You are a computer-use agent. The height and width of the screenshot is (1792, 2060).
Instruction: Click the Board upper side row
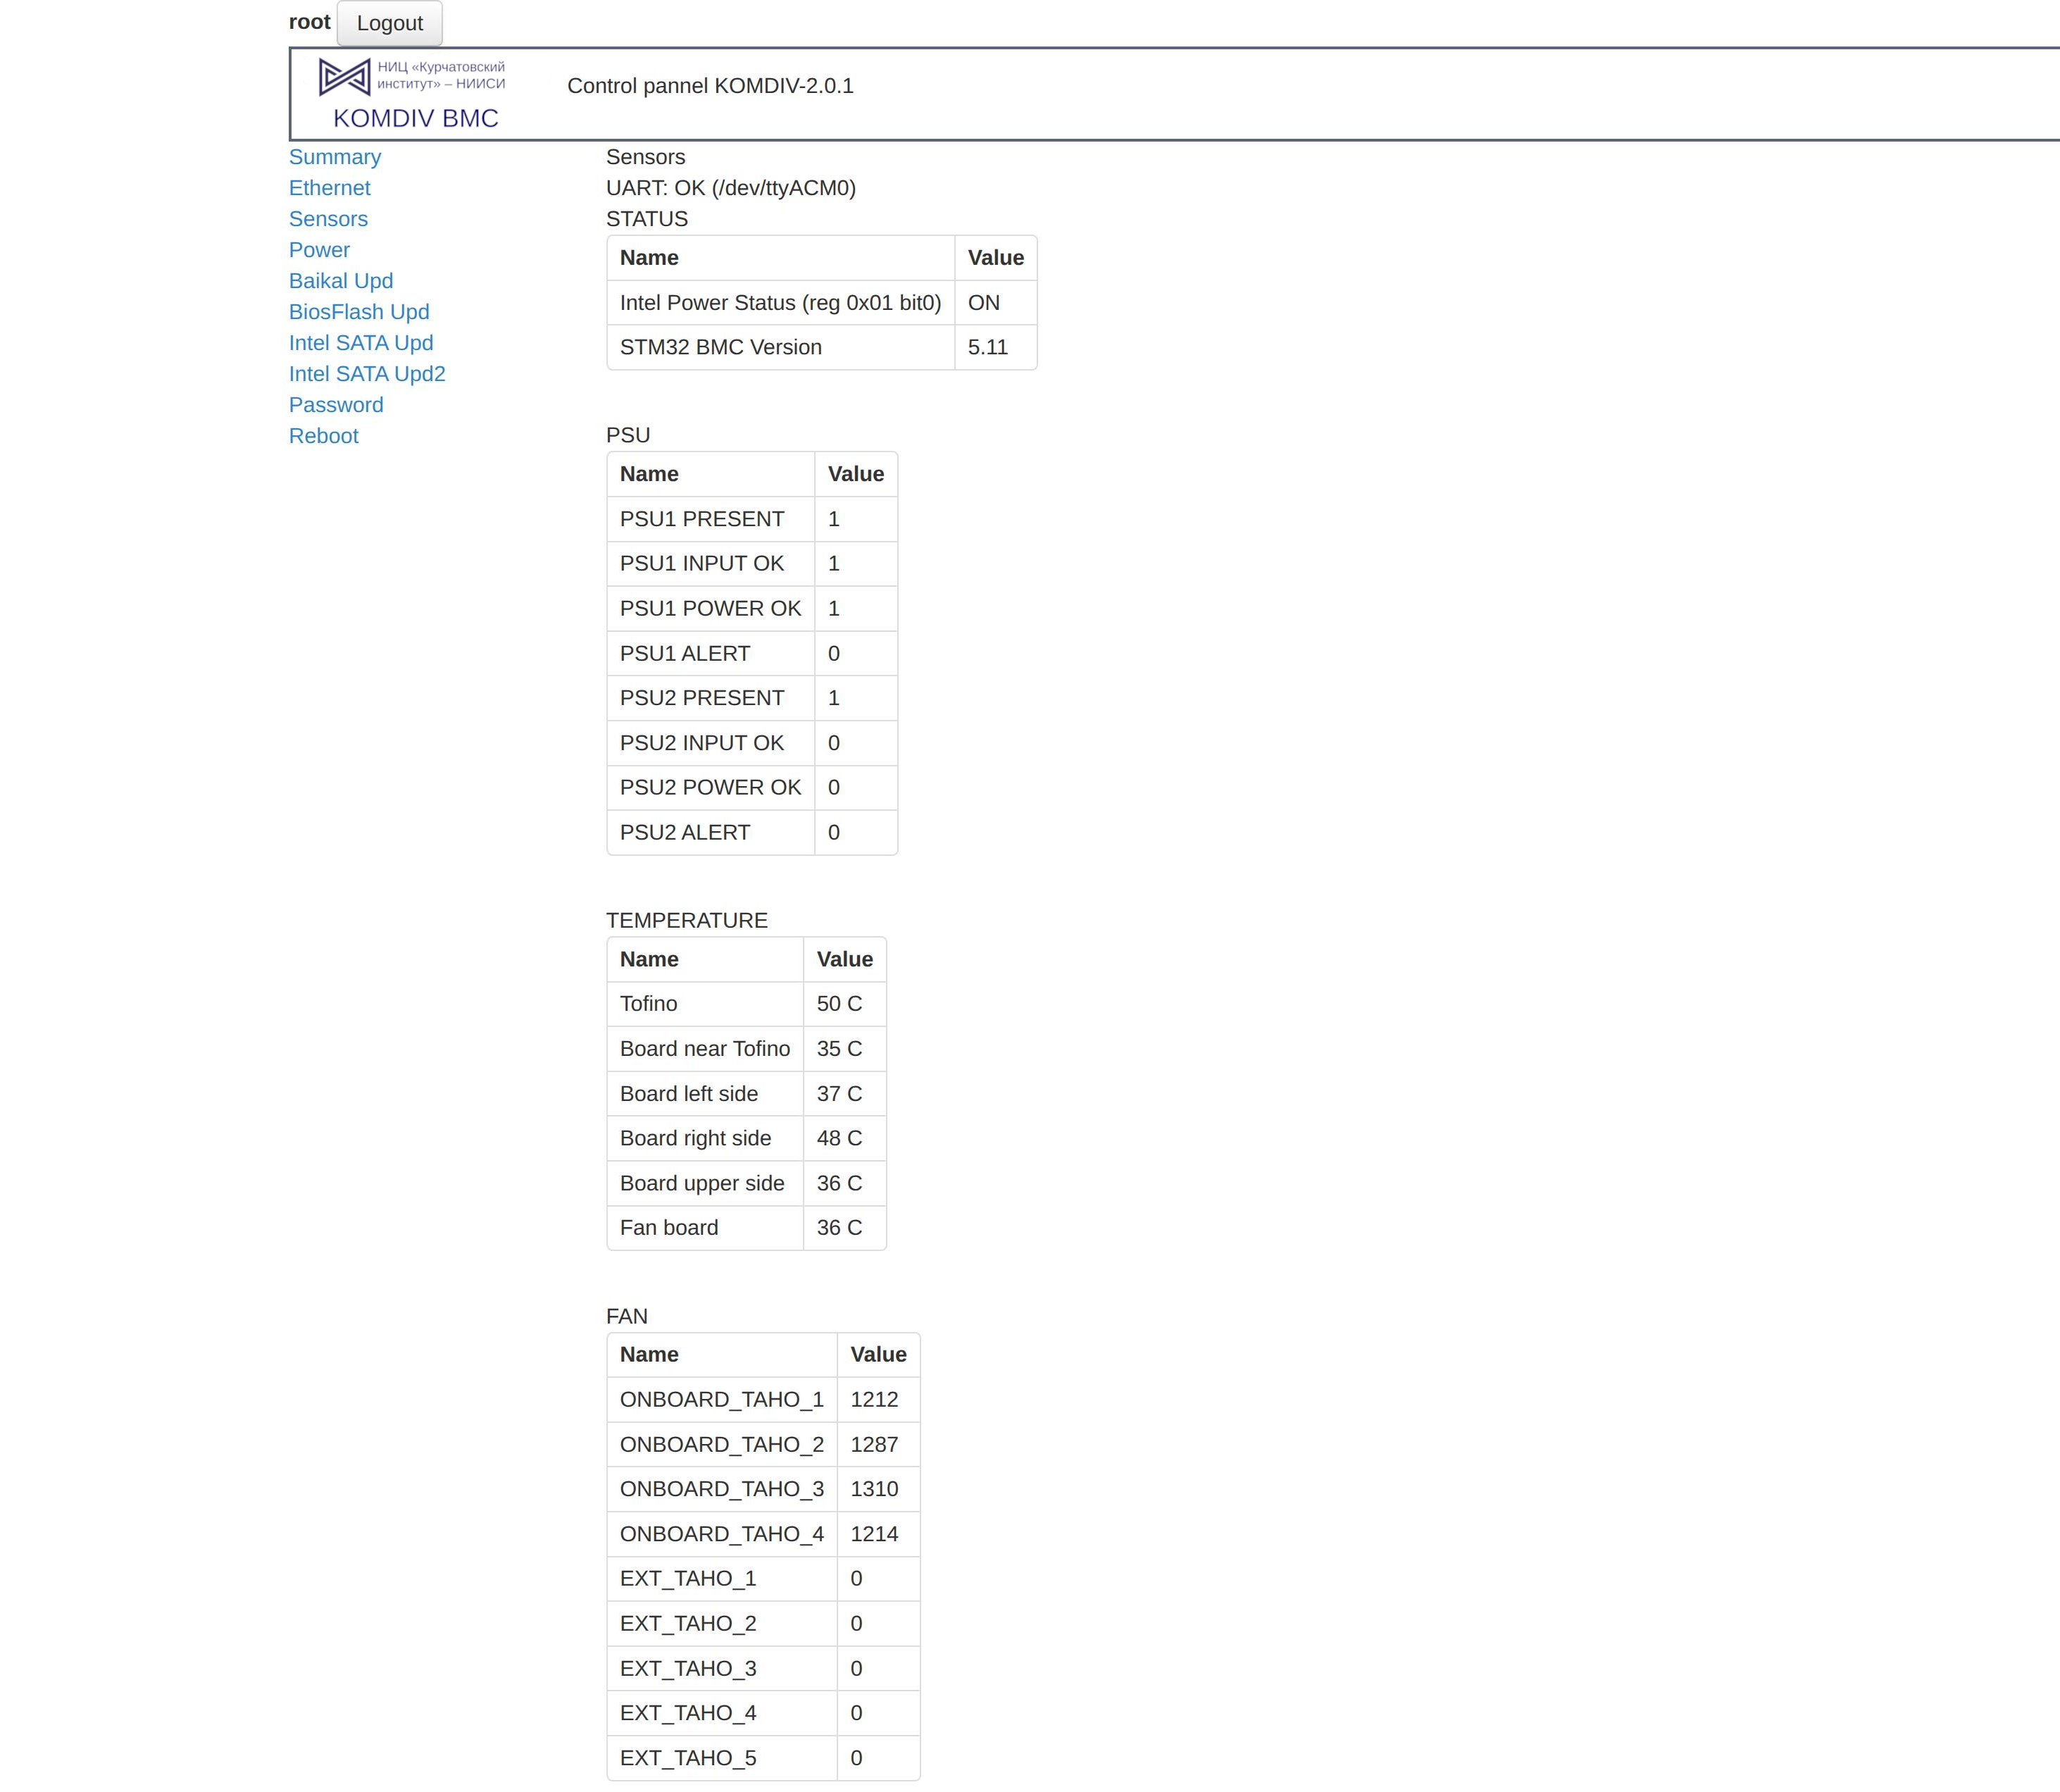click(x=747, y=1183)
